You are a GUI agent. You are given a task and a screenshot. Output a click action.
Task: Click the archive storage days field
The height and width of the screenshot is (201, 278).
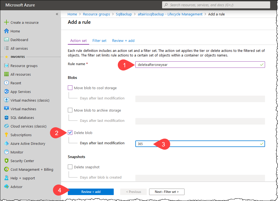point(200,121)
